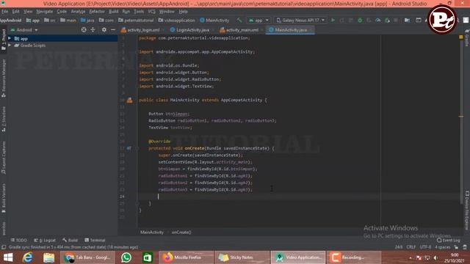Click the collapse all icon in Project panel
Image resolution: width=470 pixels, height=264 pixels.
point(93,29)
